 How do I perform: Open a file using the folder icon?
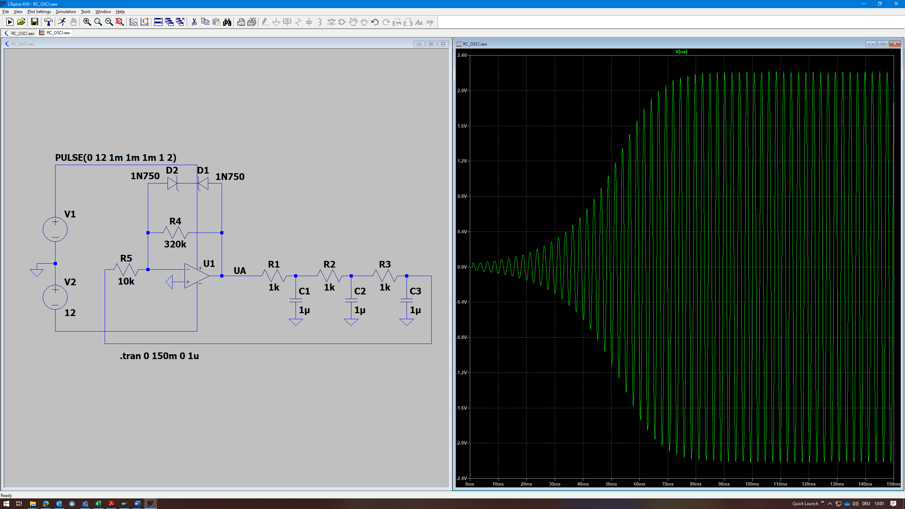tap(21, 22)
